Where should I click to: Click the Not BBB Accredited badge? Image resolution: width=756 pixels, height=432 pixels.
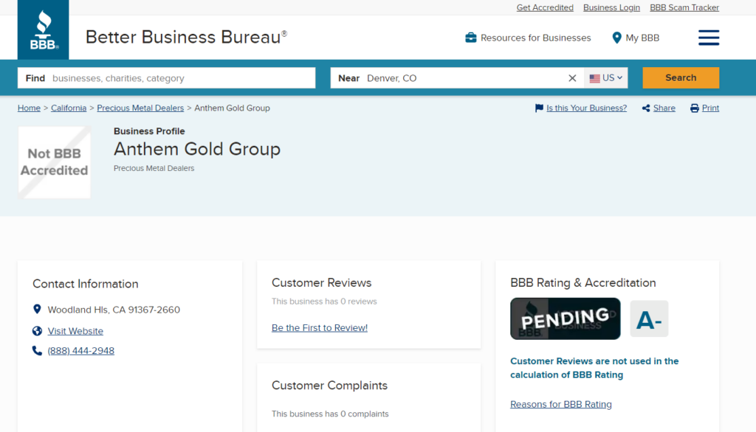pyautogui.click(x=55, y=162)
